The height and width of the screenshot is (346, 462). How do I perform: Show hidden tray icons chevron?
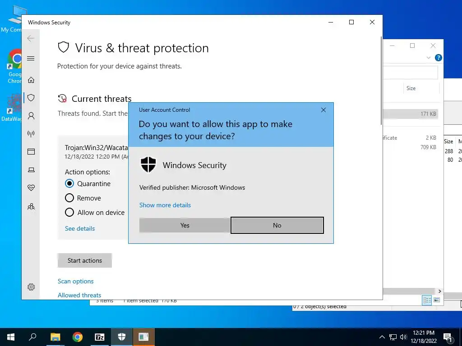click(382, 337)
